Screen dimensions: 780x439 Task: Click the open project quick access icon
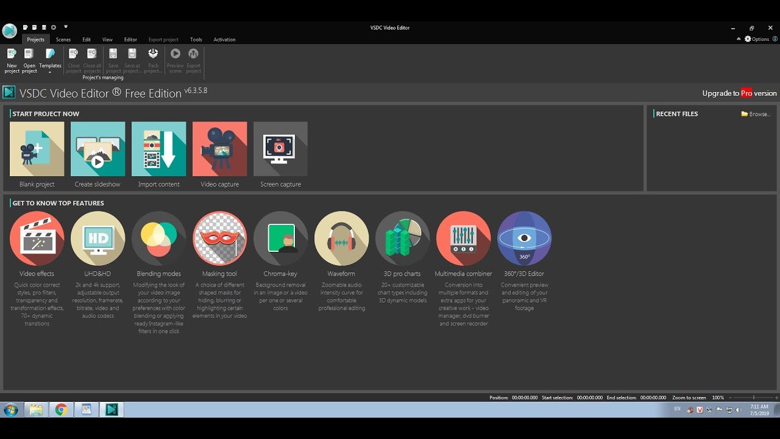point(35,27)
